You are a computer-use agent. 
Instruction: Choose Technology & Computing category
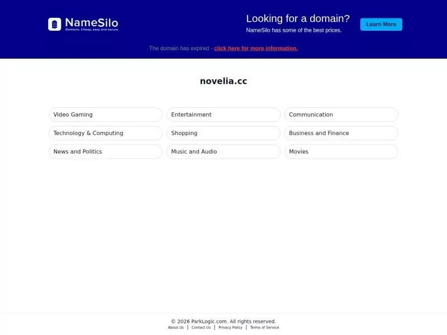pos(106,133)
